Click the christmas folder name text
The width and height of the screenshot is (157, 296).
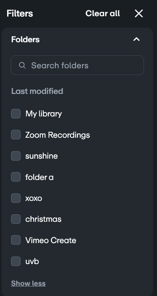pyautogui.click(x=43, y=219)
